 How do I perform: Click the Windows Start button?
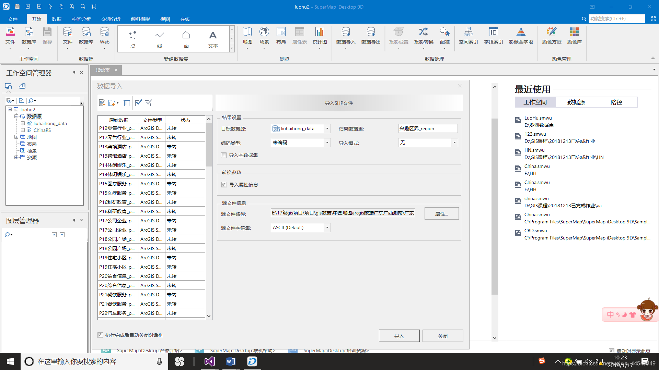point(10,361)
